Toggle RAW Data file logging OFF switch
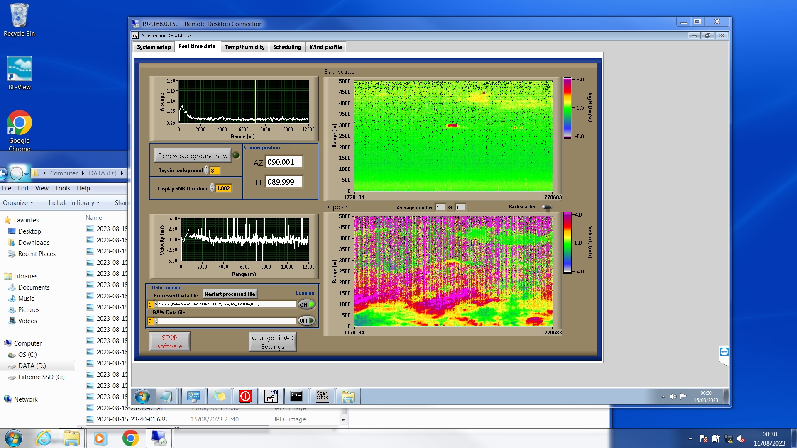This screenshot has width=797, height=448. (307, 321)
